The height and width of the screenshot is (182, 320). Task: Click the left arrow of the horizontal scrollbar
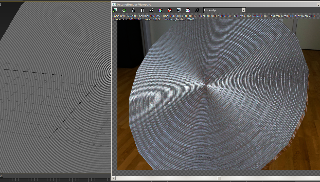tap(114, 178)
